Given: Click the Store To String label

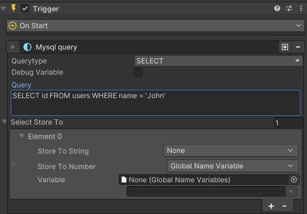Looking at the screenshot, I should pyautogui.click(x=63, y=151).
